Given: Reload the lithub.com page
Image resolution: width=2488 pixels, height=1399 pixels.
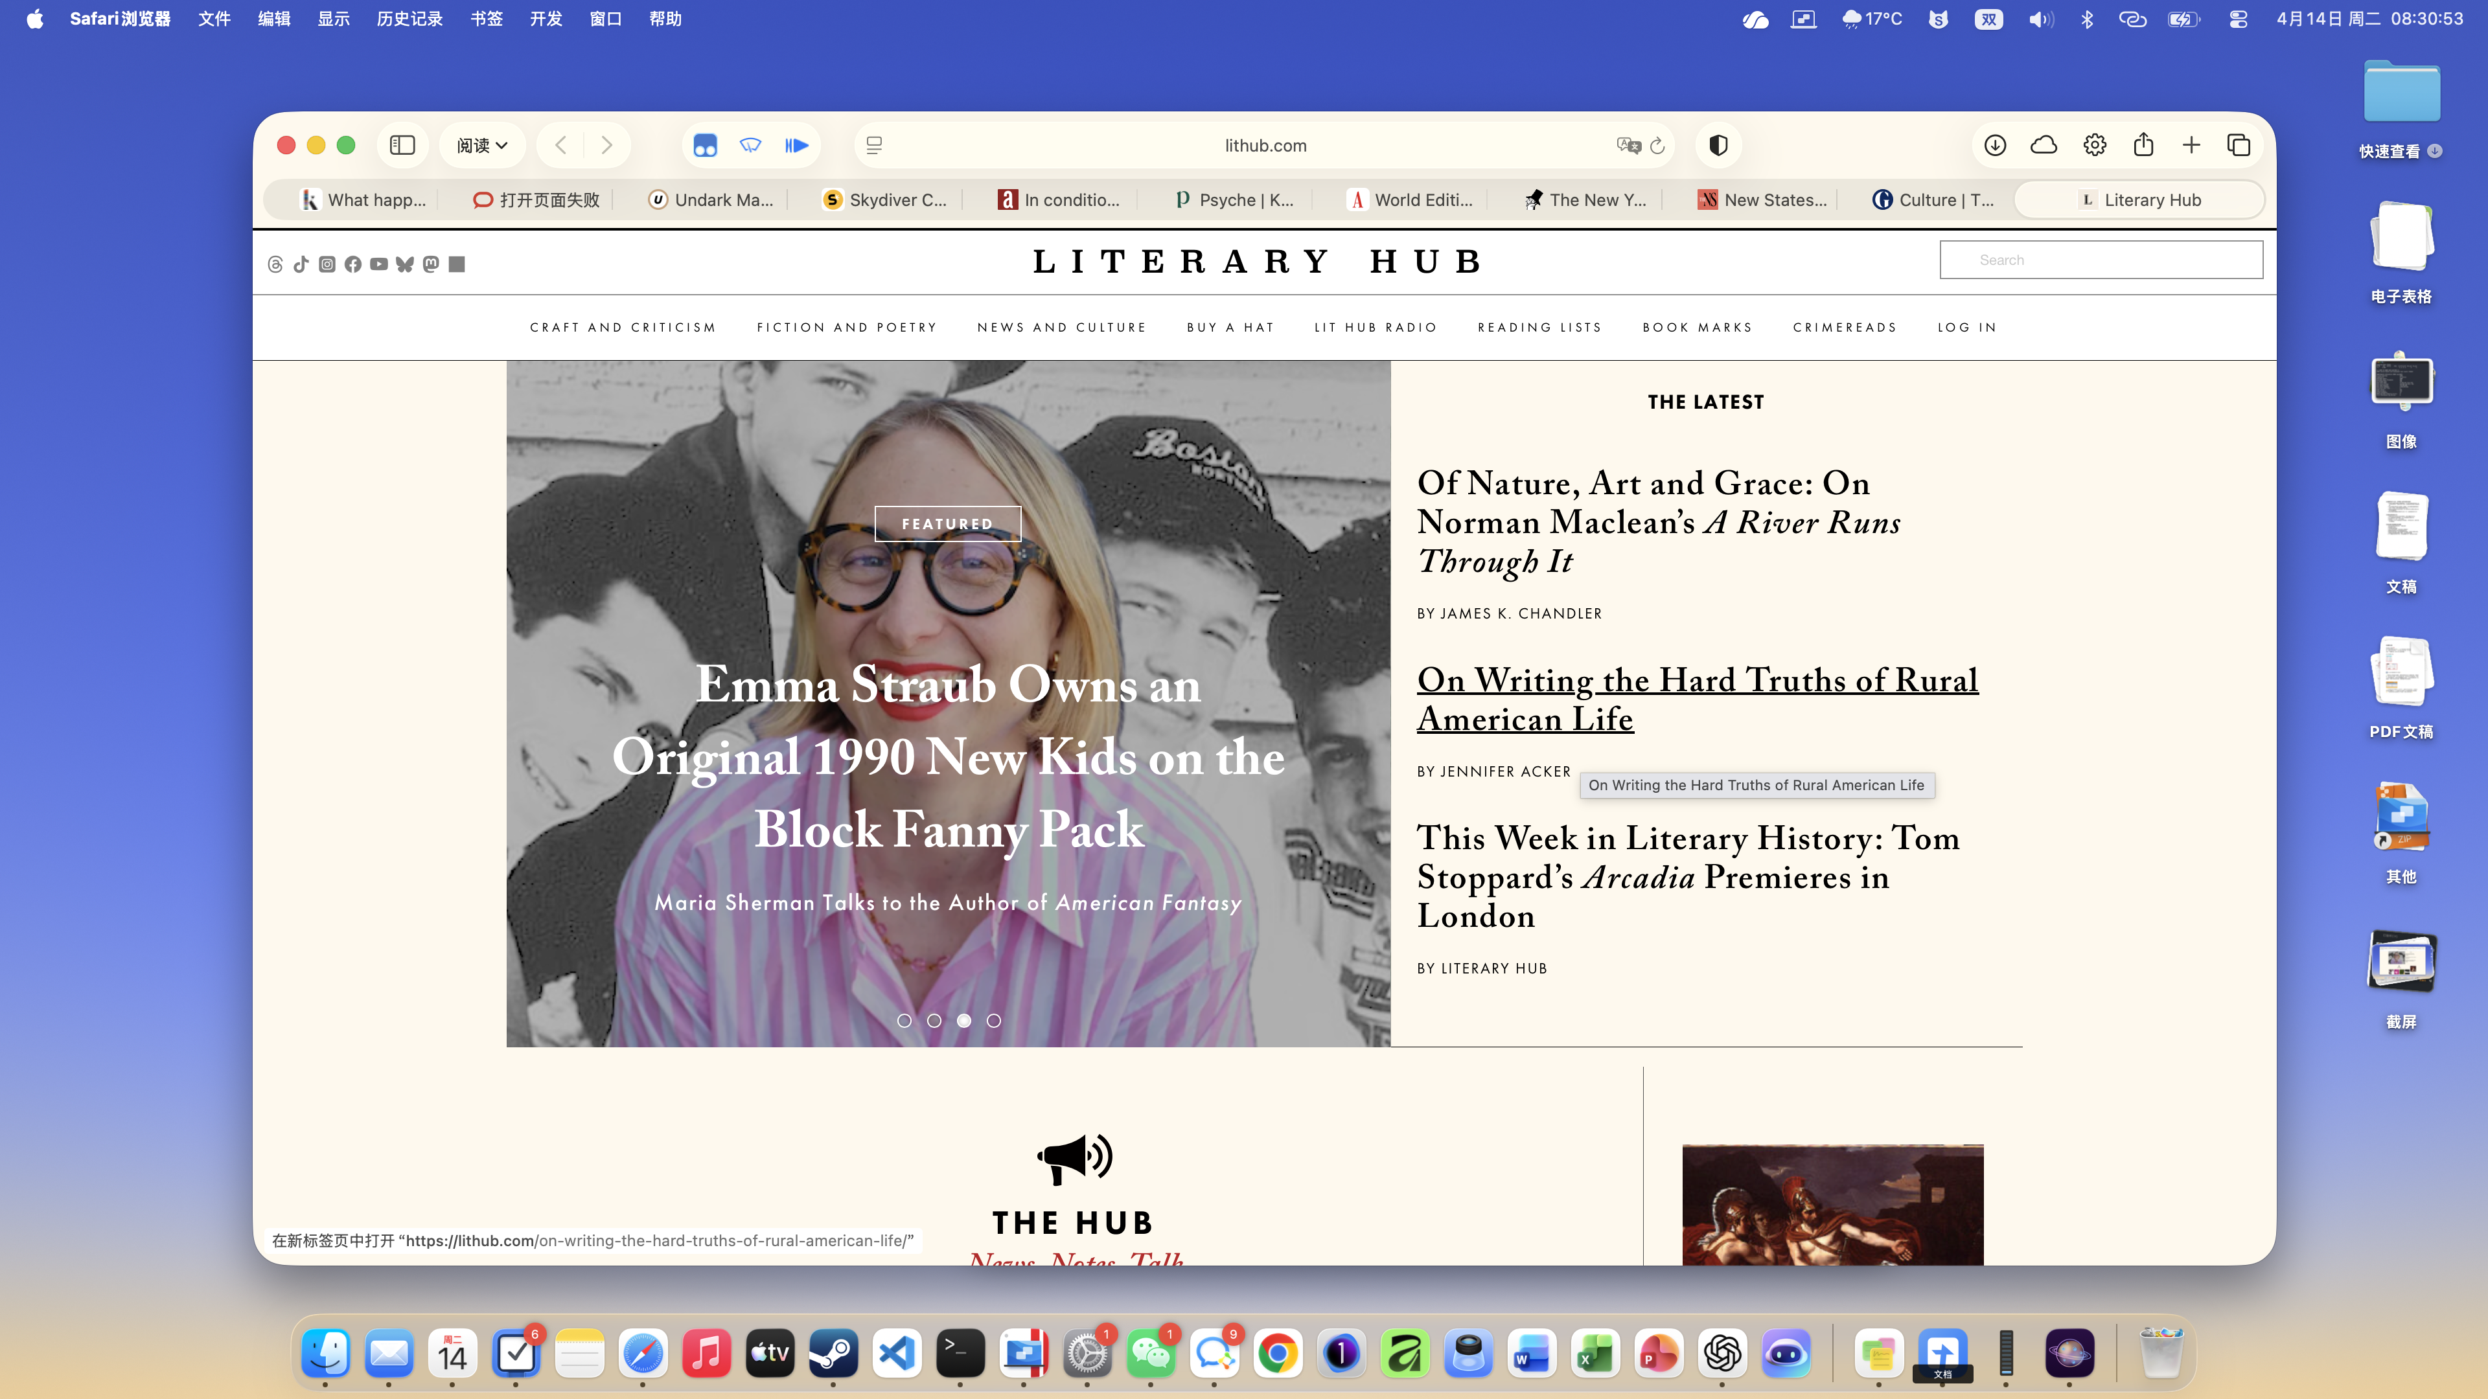Looking at the screenshot, I should tap(1657, 145).
